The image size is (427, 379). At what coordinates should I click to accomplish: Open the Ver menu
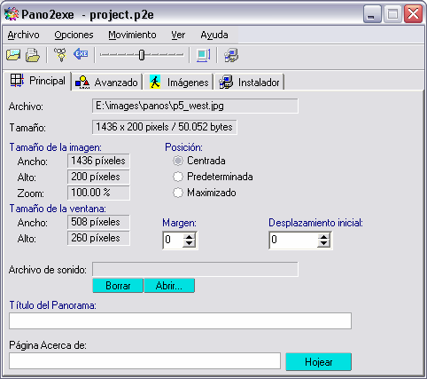178,35
